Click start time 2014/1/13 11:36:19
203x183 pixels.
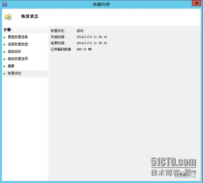pyautogui.click(x=92, y=37)
